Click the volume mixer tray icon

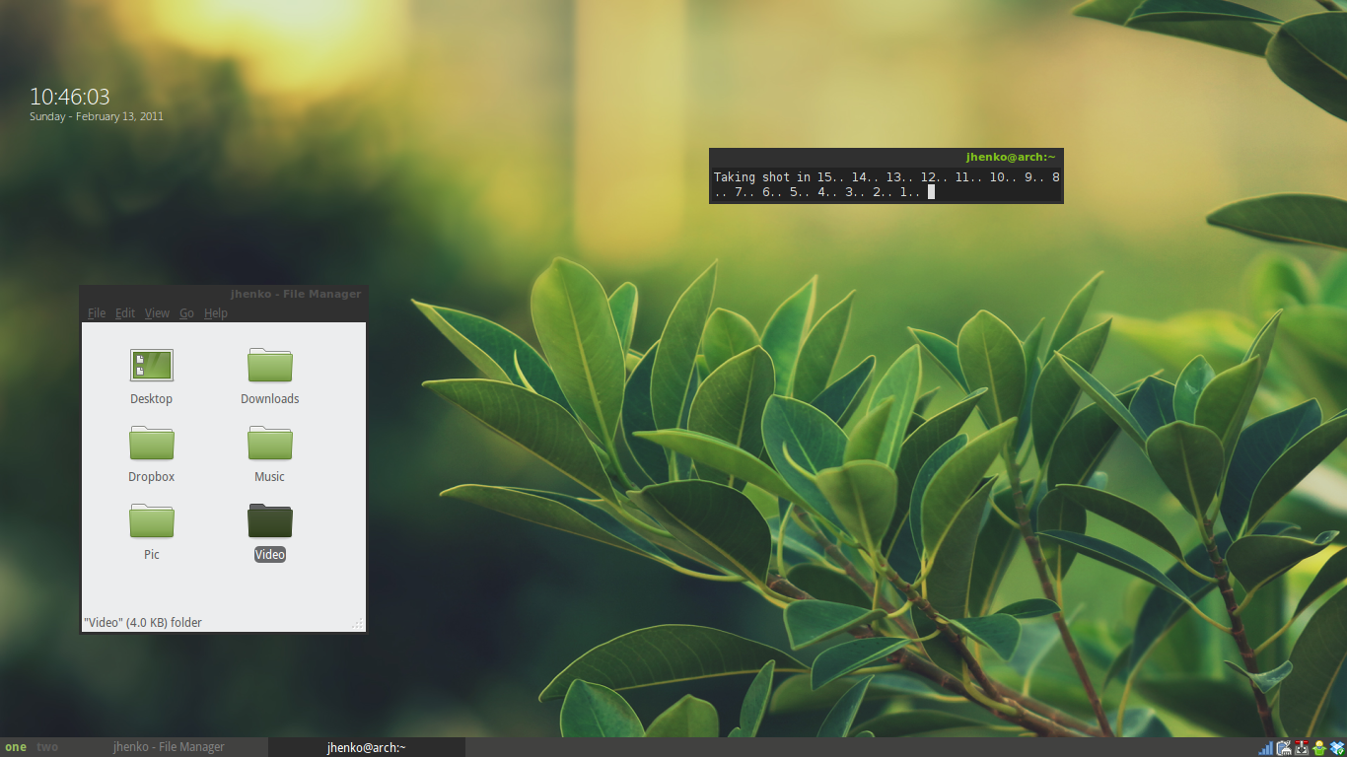coord(1301,748)
